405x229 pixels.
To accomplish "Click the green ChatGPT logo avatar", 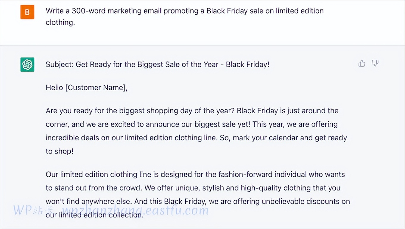I will [27, 65].
